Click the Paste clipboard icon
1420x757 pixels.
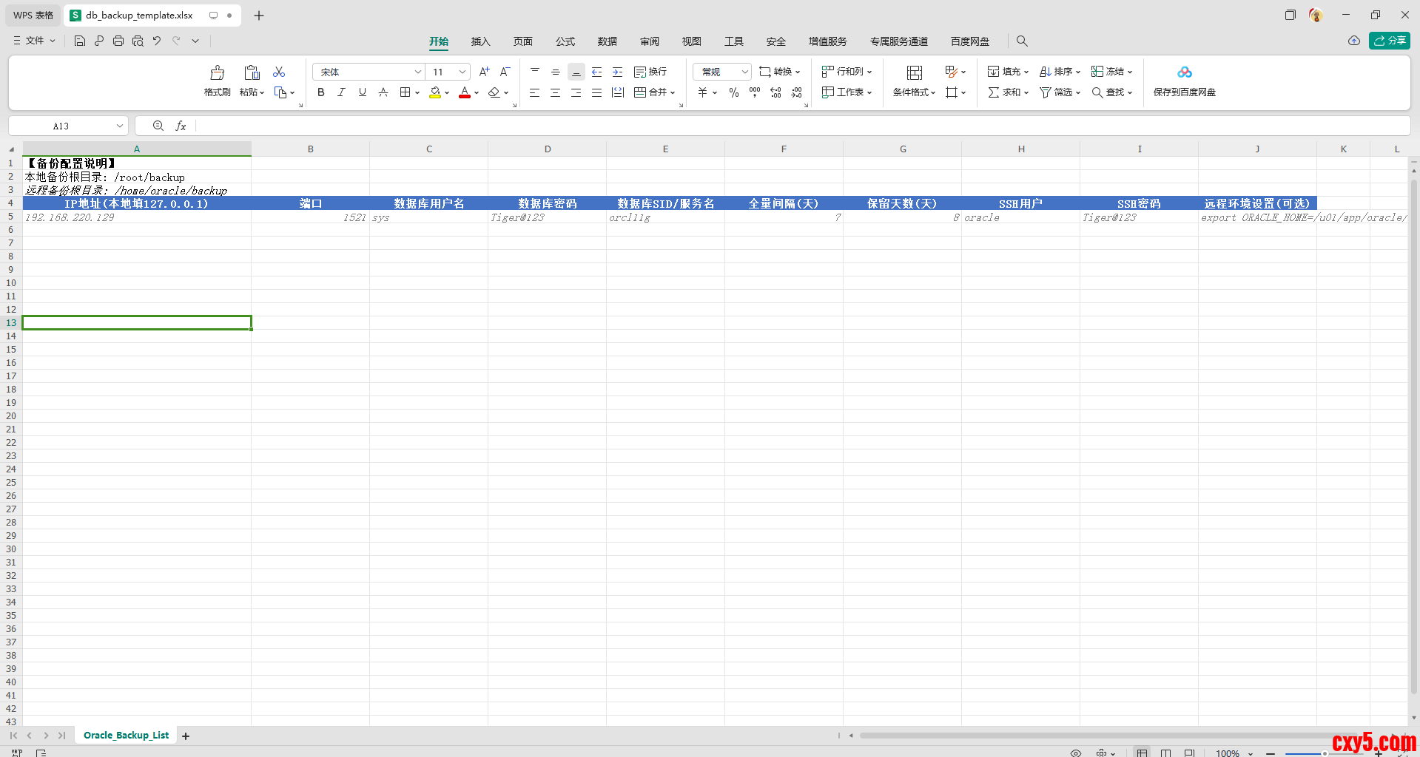pos(252,72)
